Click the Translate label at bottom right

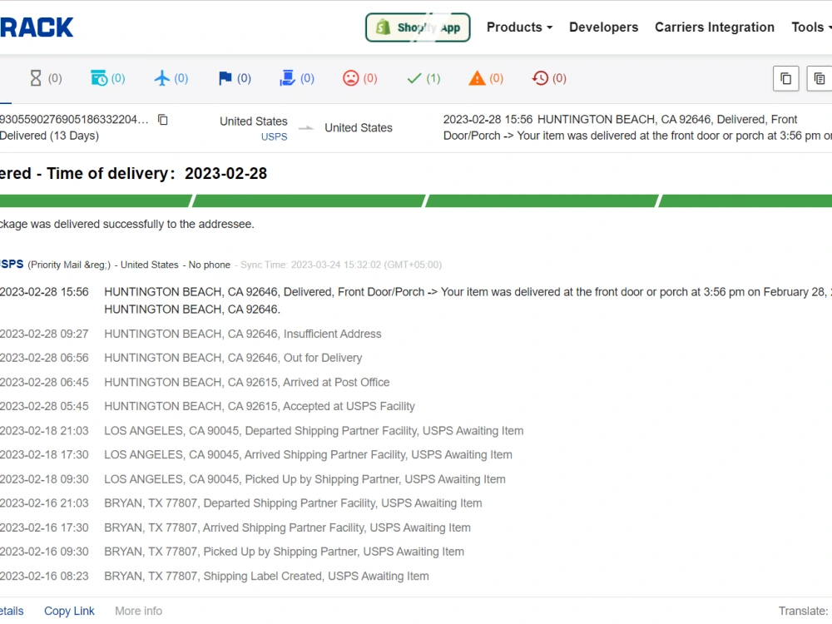tap(803, 611)
